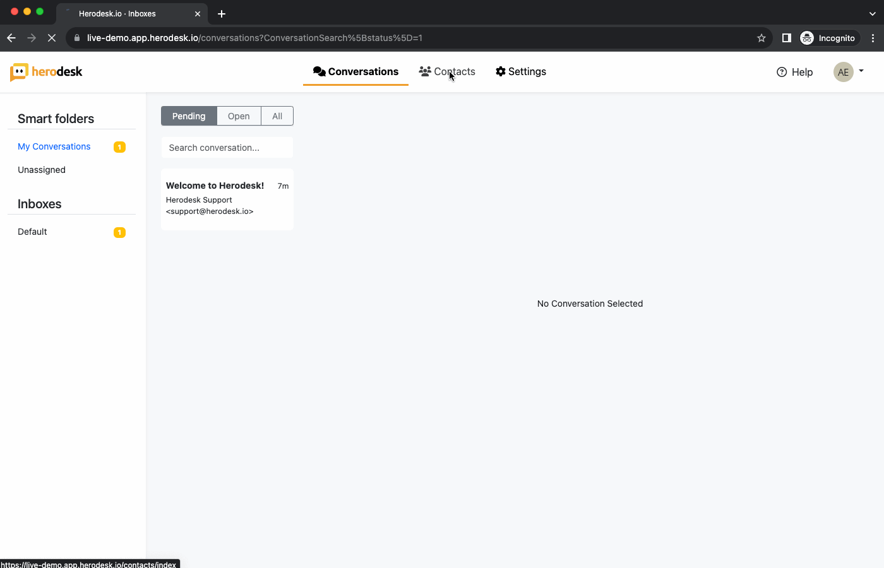The width and height of the screenshot is (884, 568).
Task: Expand the user account dropdown caret
Action: (x=861, y=71)
